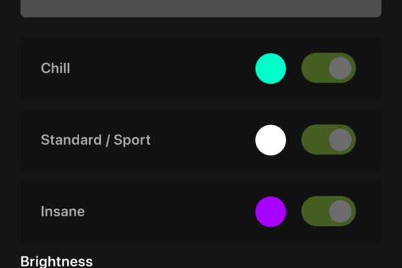Select the Insane mode row card
Image resolution: width=402 pixels, height=268 pixels.
tap(167, 212)
